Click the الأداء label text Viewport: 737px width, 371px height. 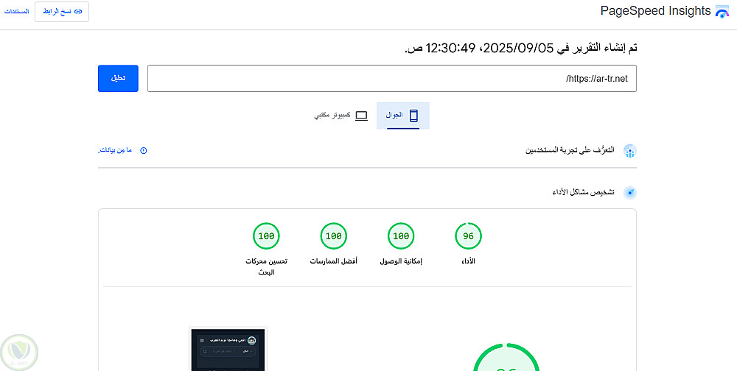468,261
